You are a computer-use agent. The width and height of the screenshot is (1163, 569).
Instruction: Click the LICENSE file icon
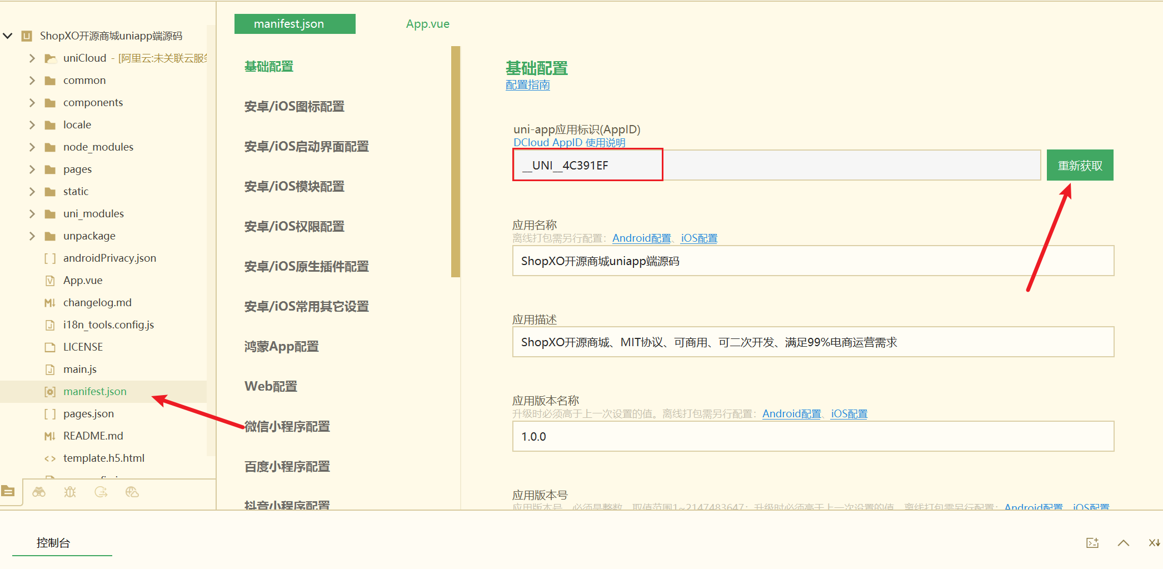(50, 347)
